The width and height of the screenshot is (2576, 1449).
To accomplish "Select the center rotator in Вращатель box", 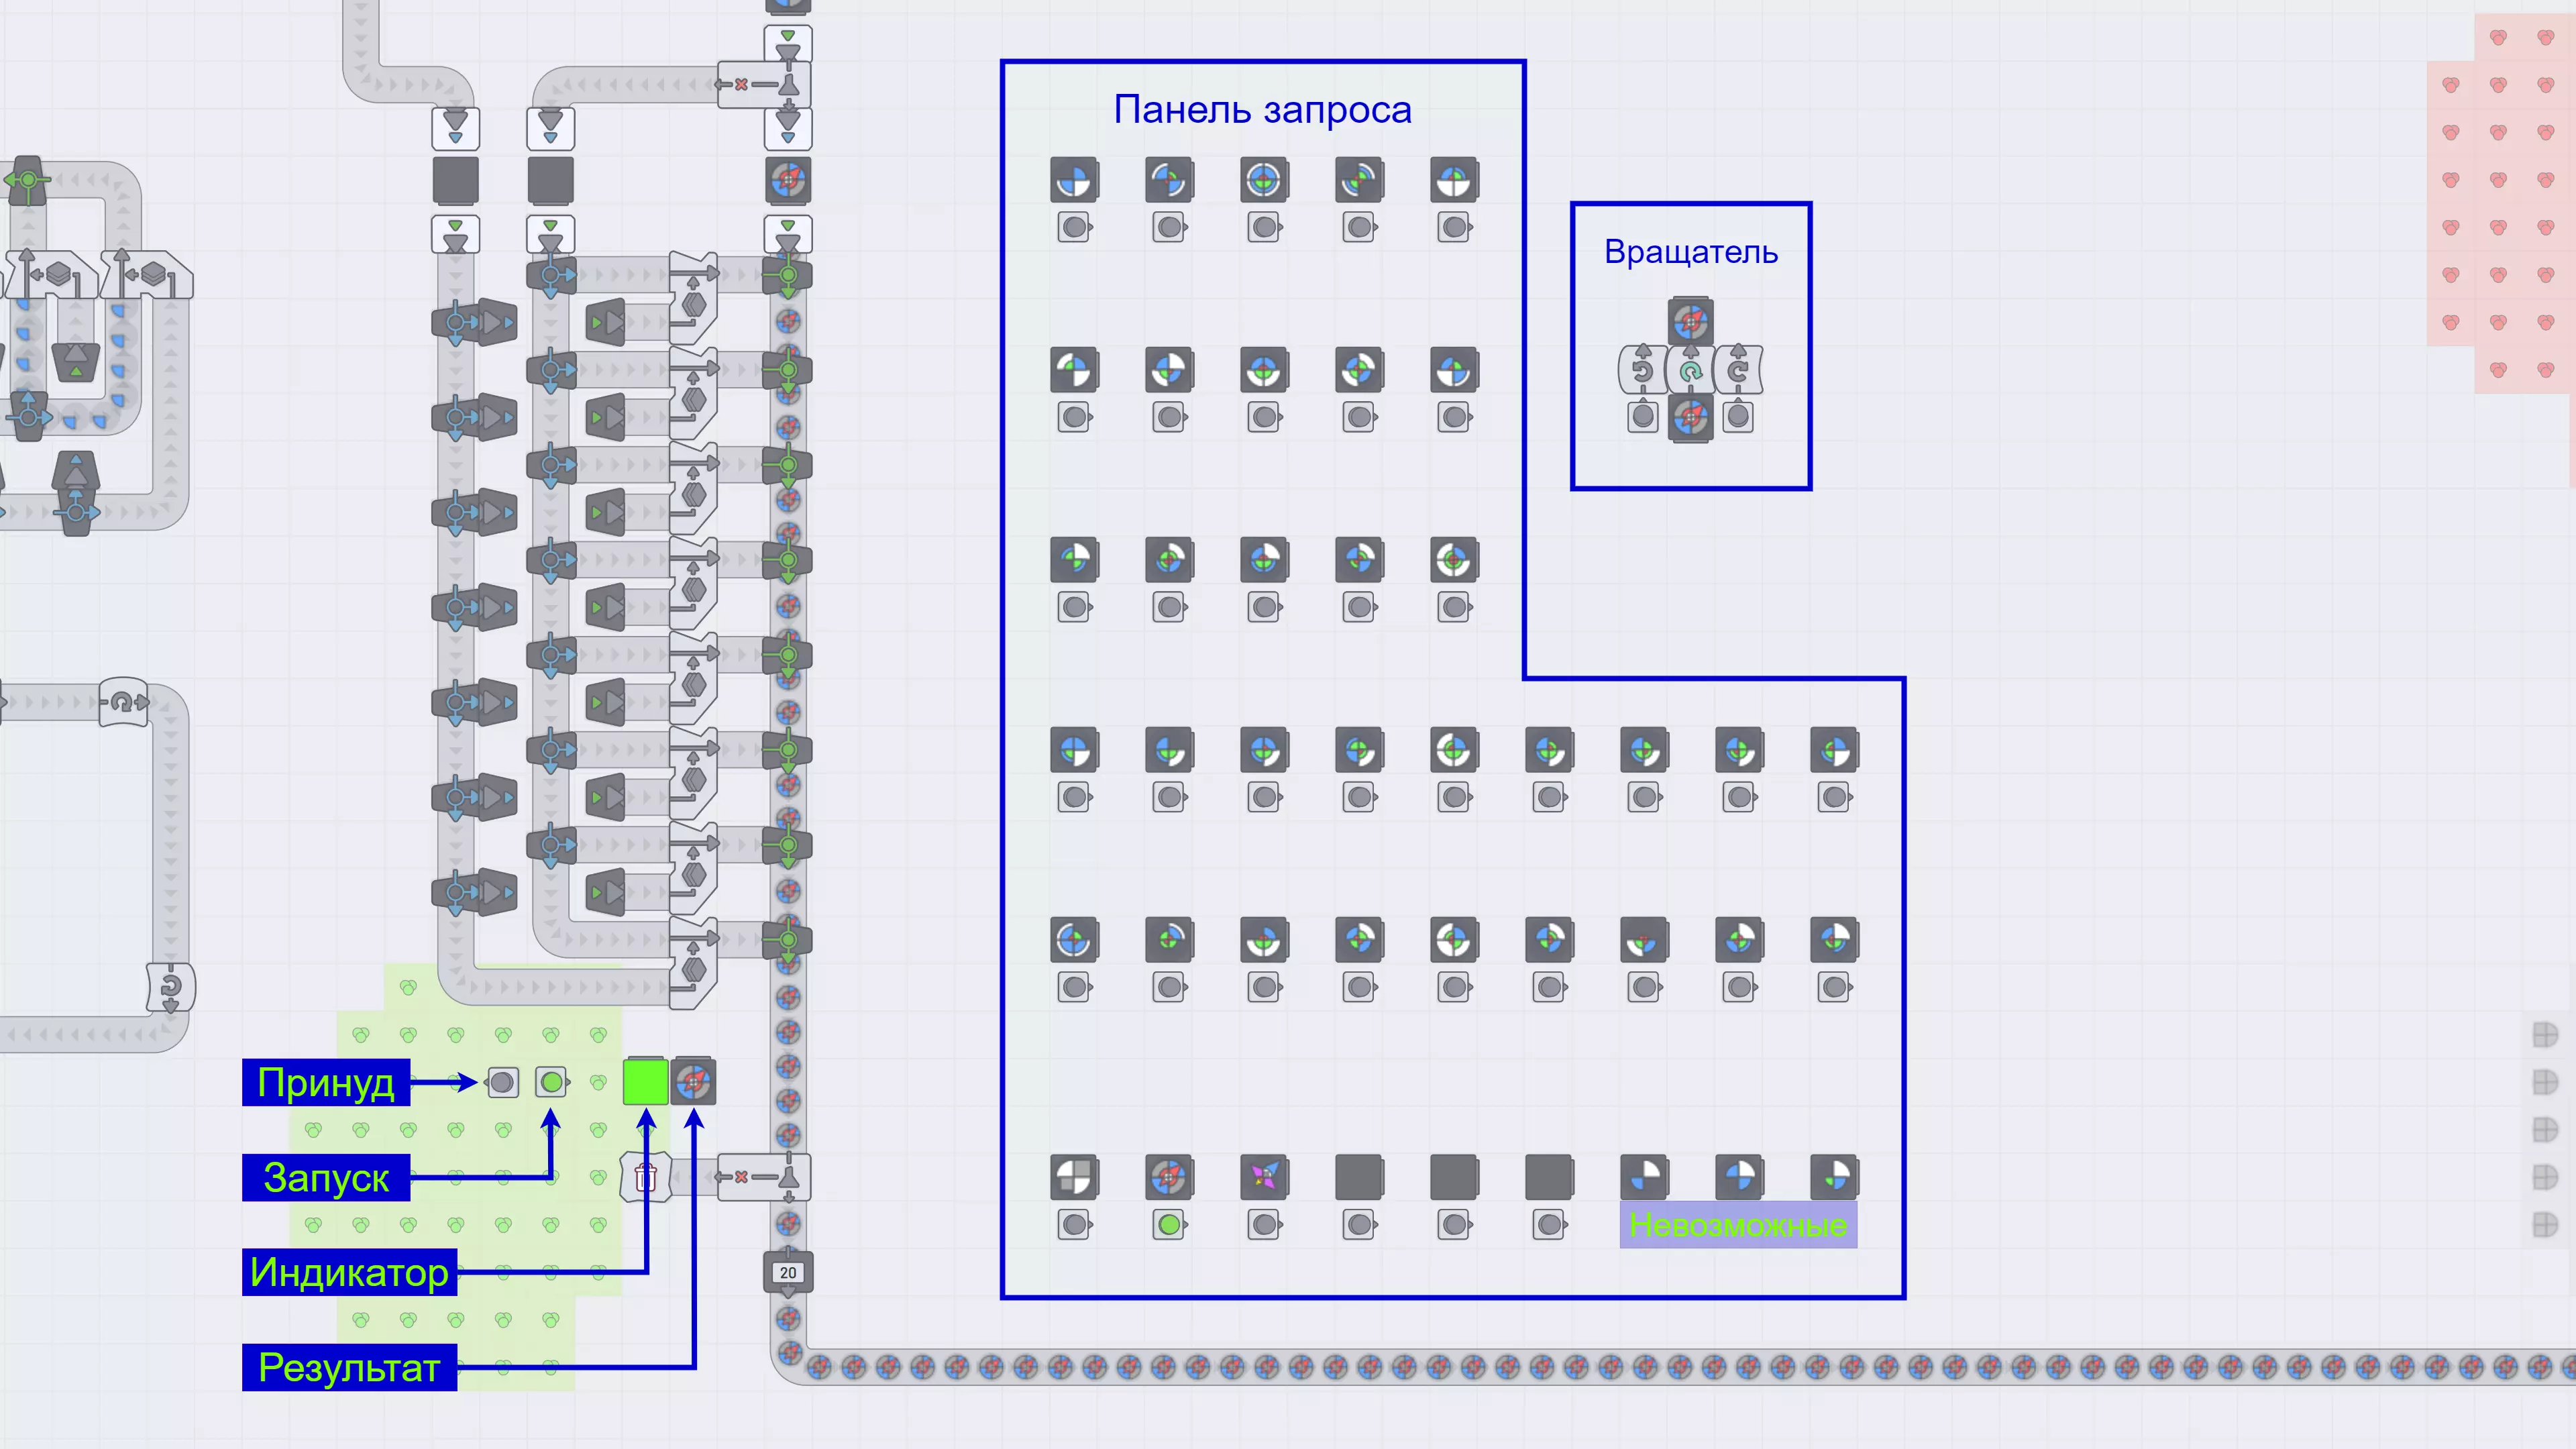I will (x=1690, y=371).
